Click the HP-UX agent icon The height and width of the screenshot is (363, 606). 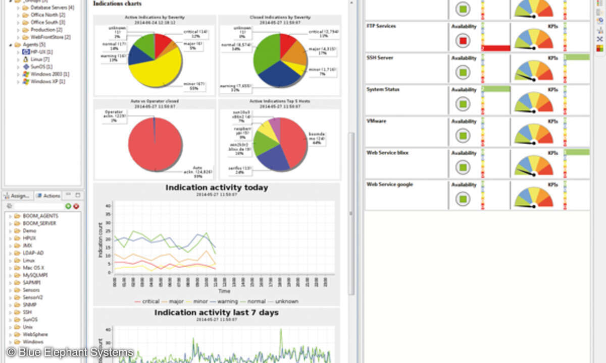(x=26, y=52)
